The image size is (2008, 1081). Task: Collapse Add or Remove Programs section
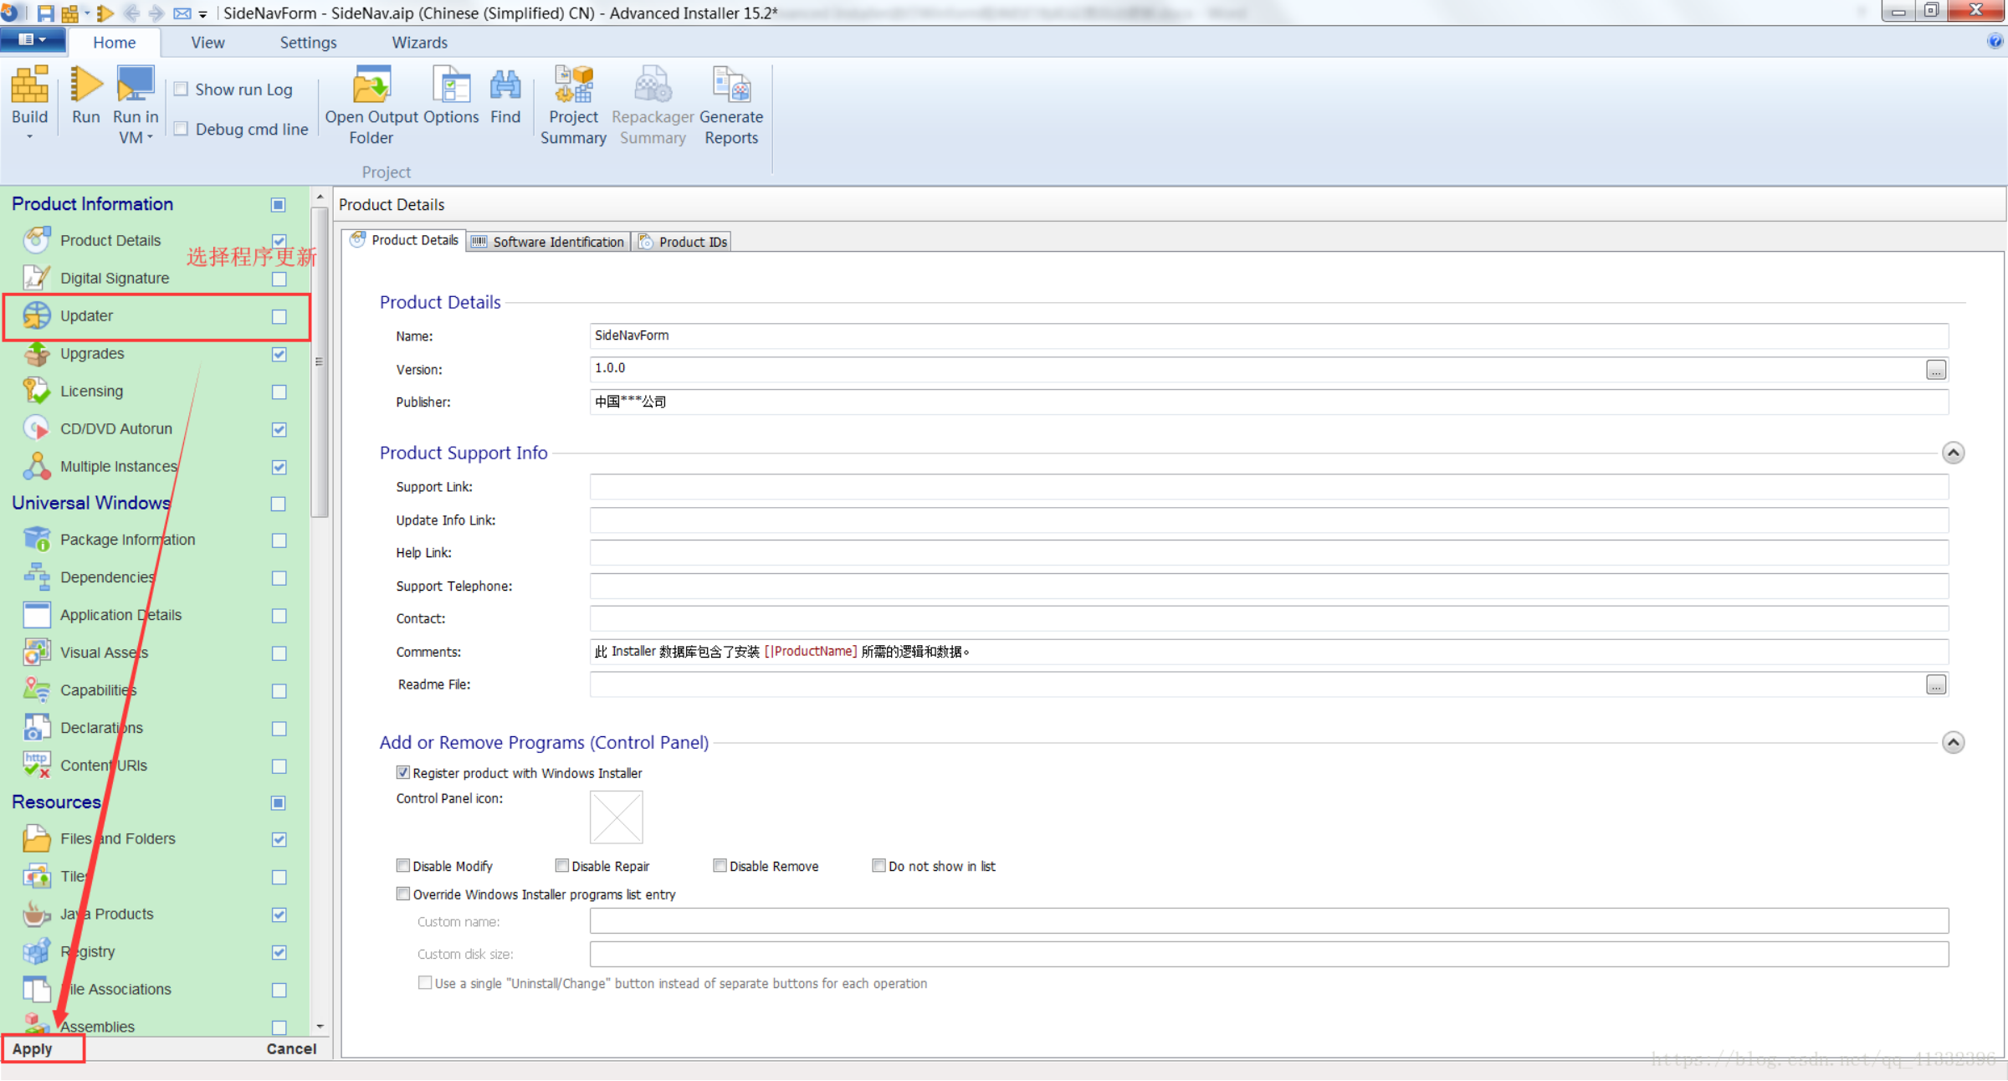click(1953, 742)
